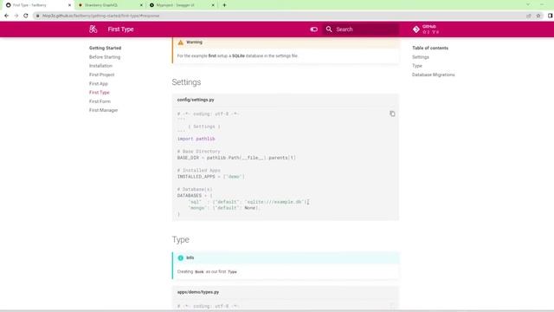Image resolution: width=554 pixels, height=312 pixels.
Task: Click the Type section heading
Action: pos(181,239)
